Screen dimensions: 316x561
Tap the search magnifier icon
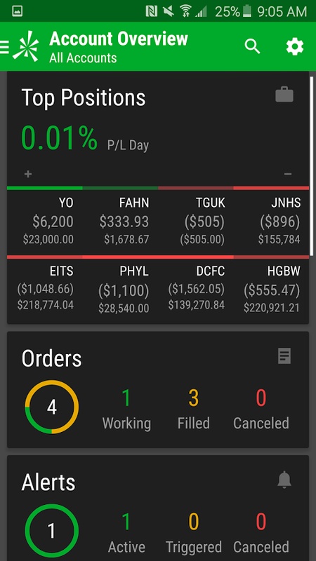tap(252, 46)
